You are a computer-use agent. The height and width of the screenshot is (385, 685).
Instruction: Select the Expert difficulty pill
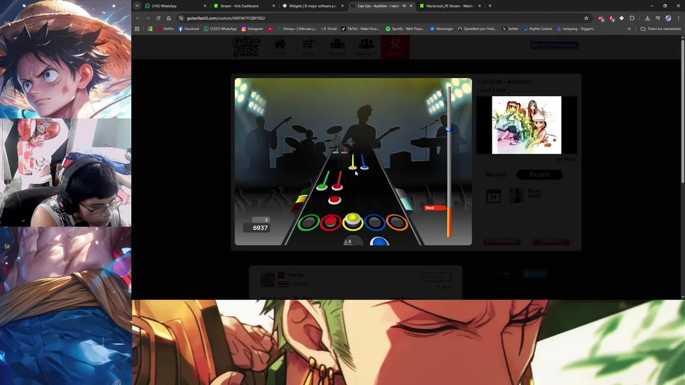[x=539, y=174]
